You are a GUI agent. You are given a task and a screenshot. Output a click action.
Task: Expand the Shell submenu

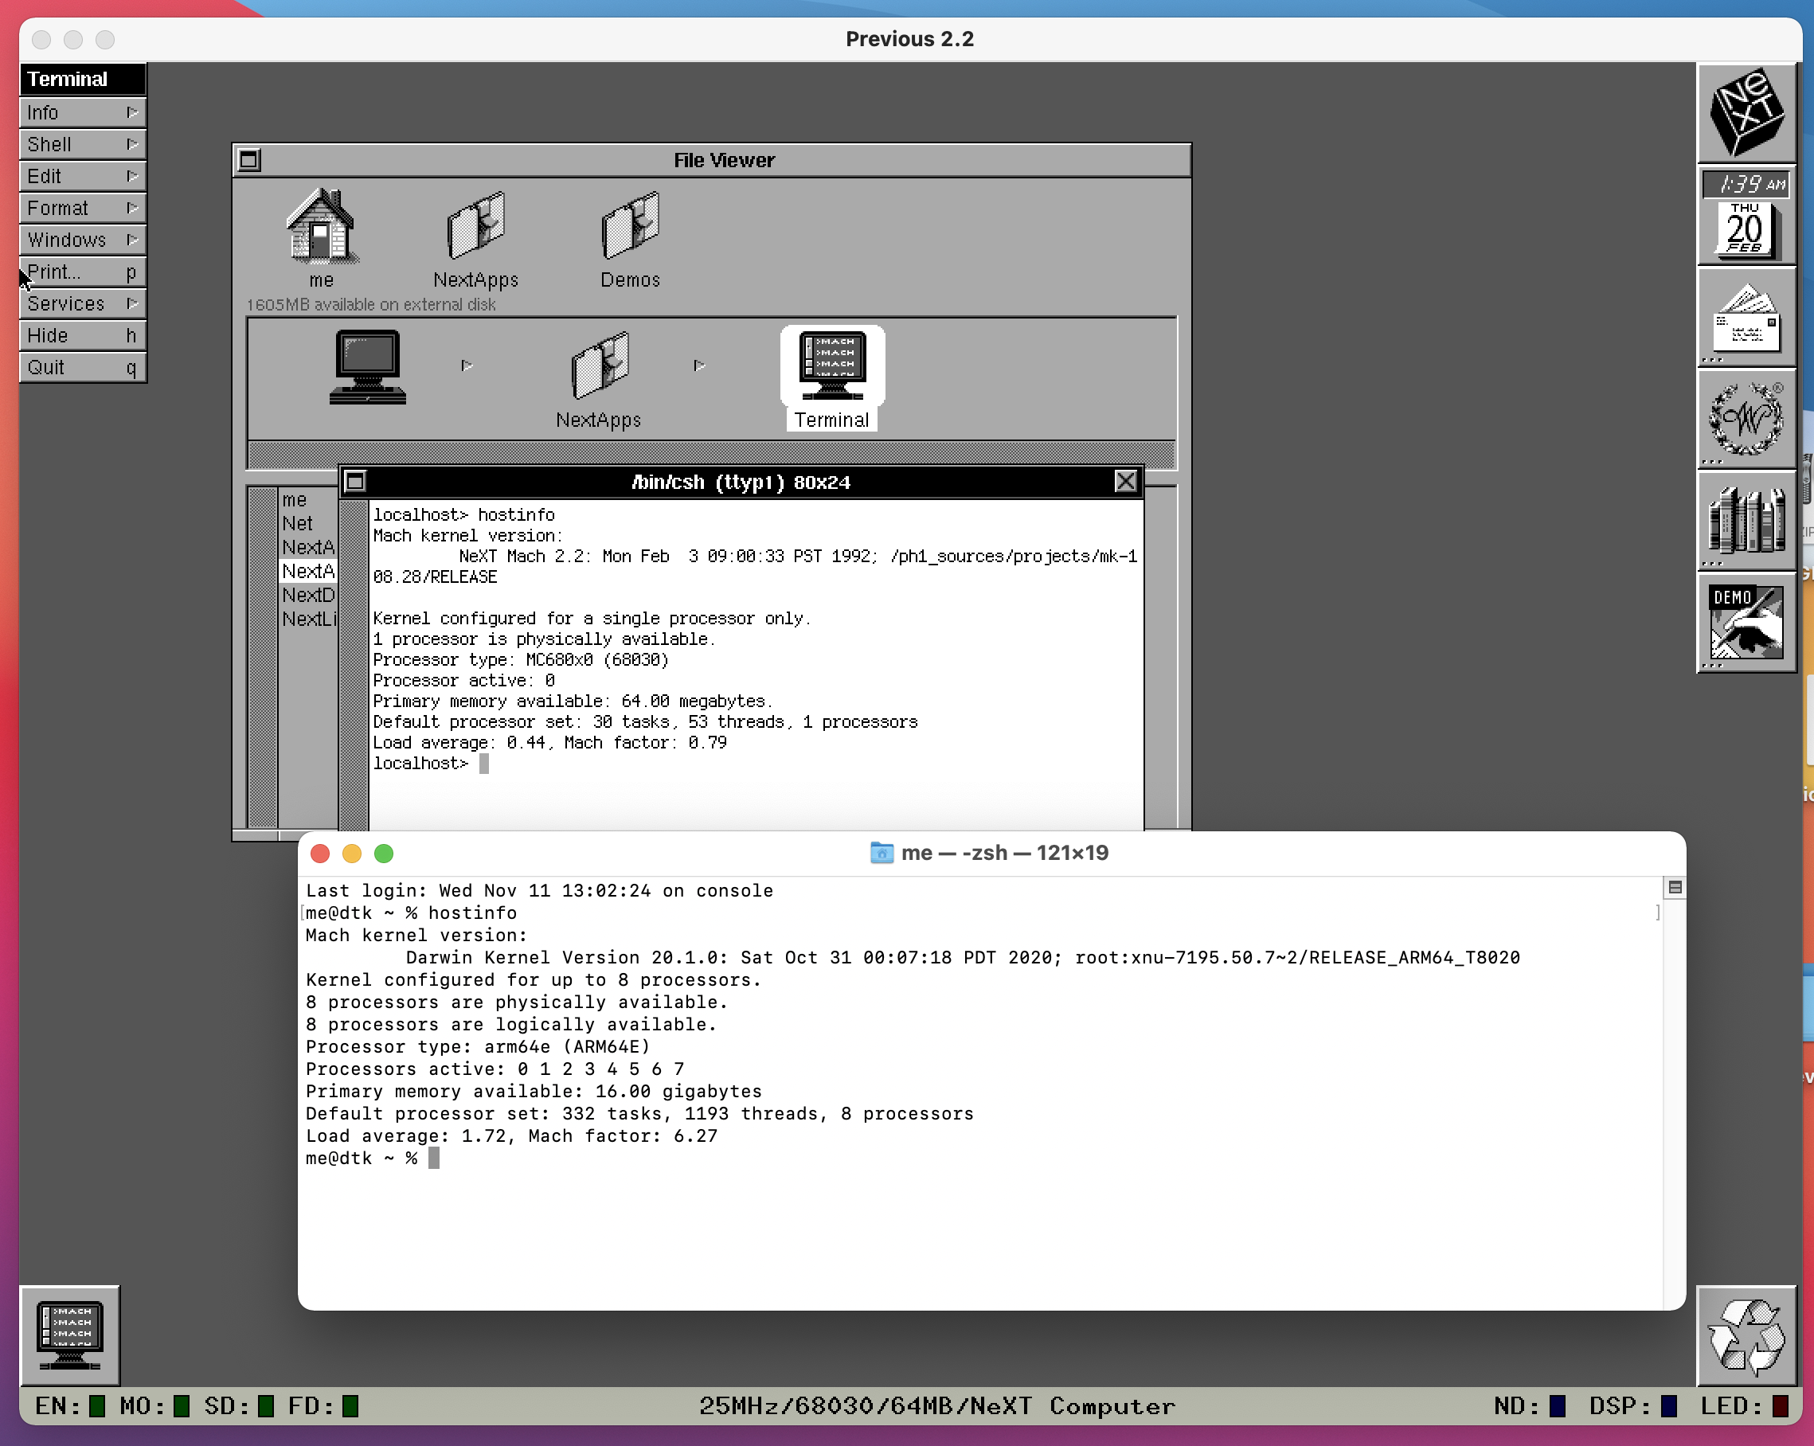(81, 144)
